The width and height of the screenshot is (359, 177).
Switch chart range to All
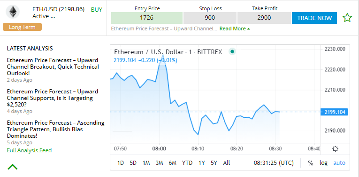click(x=227, y=163)
